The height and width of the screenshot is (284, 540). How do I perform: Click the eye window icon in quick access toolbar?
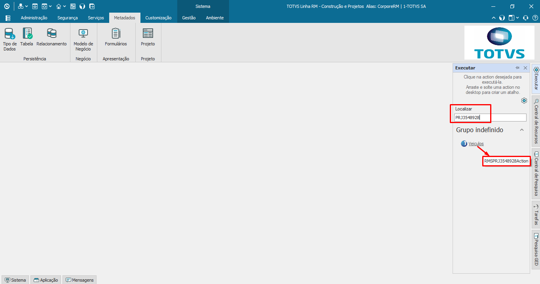coord(35,6)
